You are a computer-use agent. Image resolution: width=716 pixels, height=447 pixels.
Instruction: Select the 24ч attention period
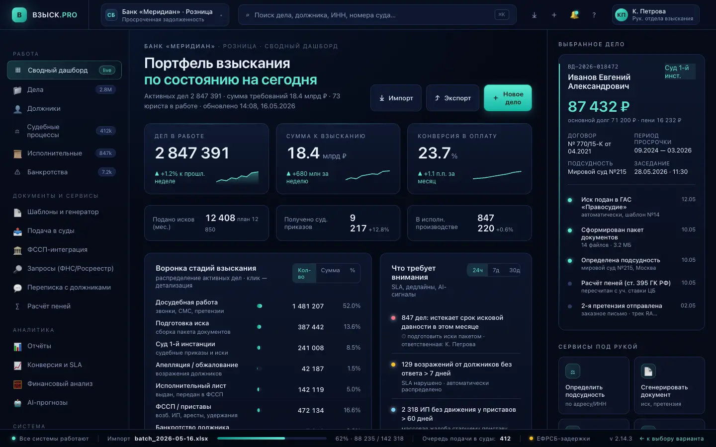[478, 271]
